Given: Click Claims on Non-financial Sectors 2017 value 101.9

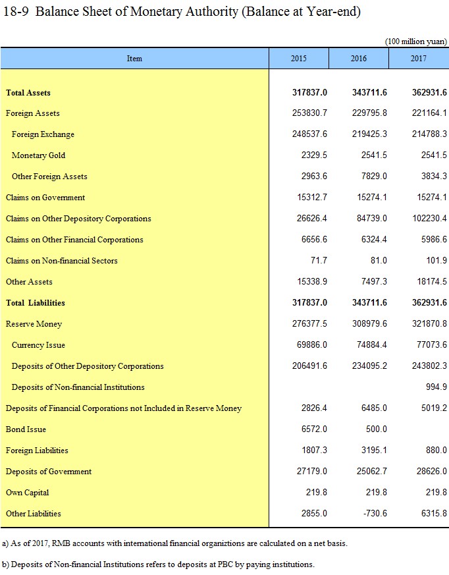Looking at the screenshot, I should pyautogui.click(x=436, y=261).
